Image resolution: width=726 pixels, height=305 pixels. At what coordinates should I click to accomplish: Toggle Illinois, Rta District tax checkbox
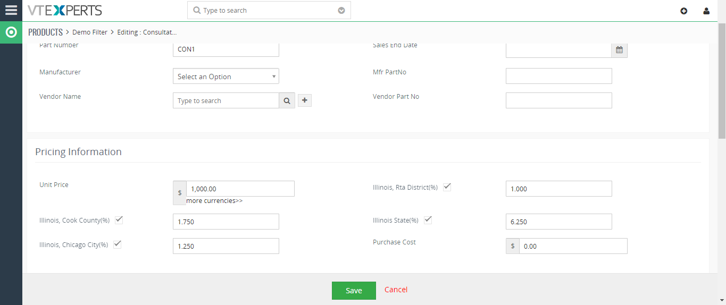(x=447, y=187)
